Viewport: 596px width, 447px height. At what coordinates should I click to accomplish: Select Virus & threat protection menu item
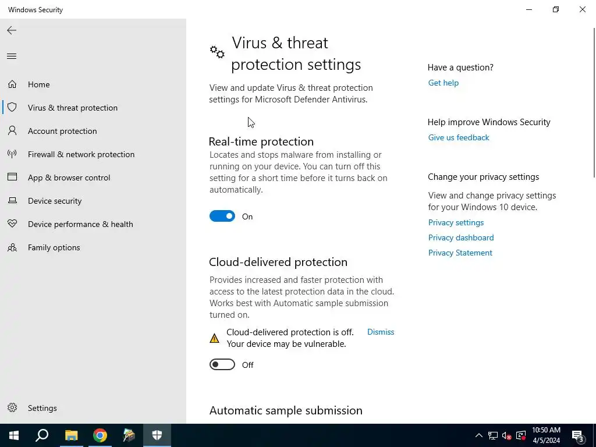click(x=73, y=108)
